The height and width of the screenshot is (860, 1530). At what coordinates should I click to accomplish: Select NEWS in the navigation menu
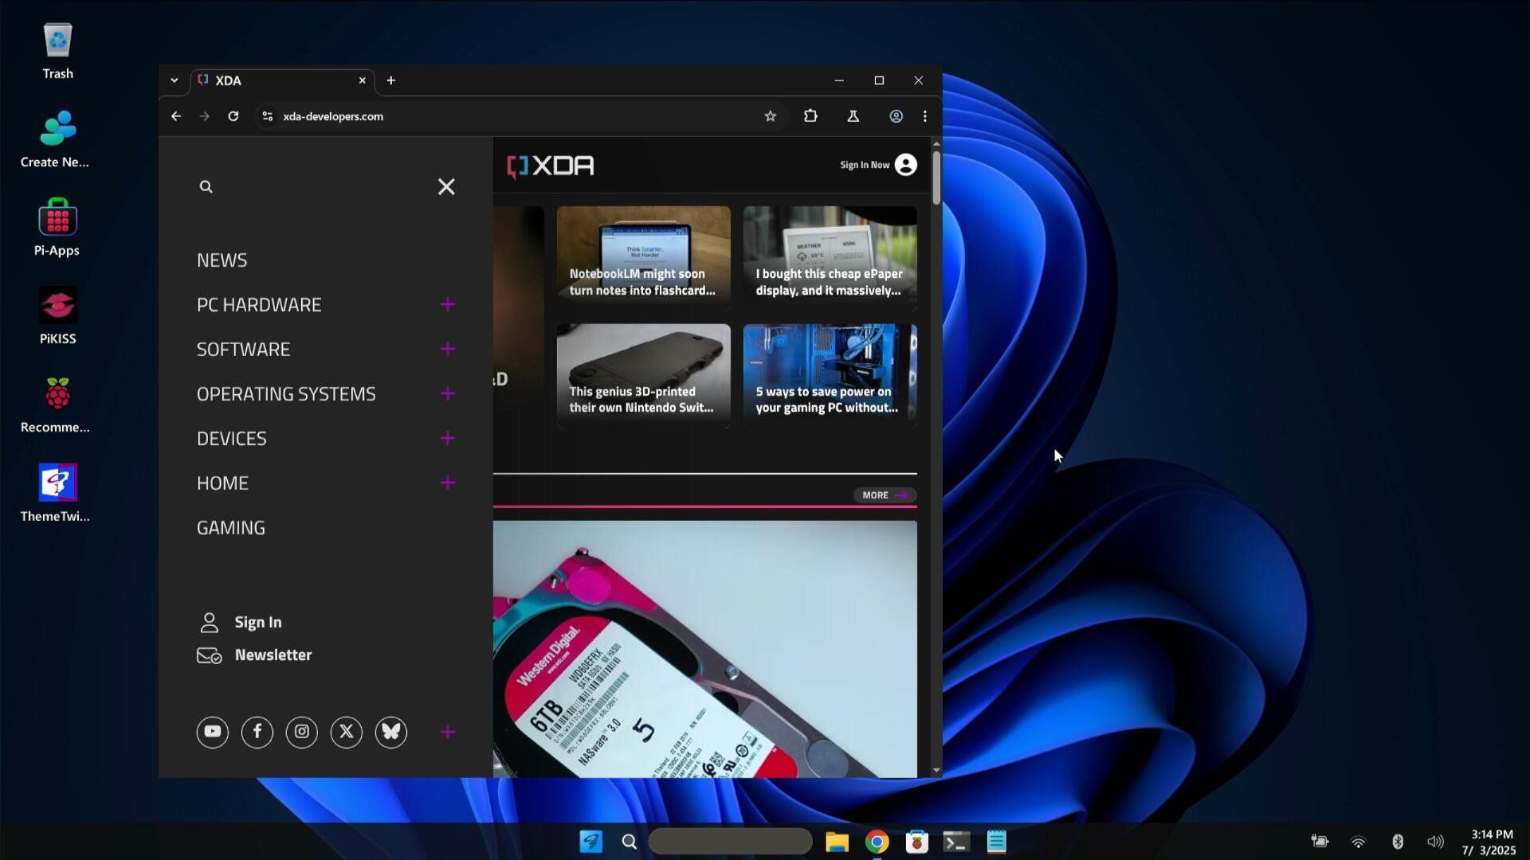(222, 260)
